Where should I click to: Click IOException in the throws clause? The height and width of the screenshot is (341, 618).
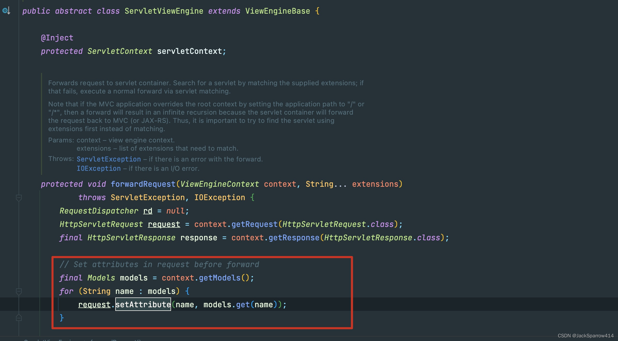coord(219,198)
